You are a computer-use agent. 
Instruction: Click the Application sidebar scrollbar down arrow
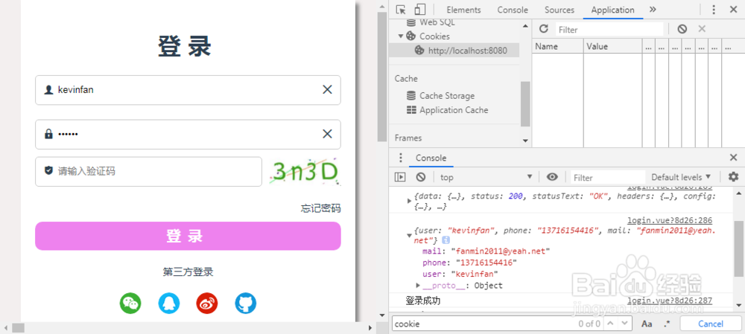click(x=525, y=141)
